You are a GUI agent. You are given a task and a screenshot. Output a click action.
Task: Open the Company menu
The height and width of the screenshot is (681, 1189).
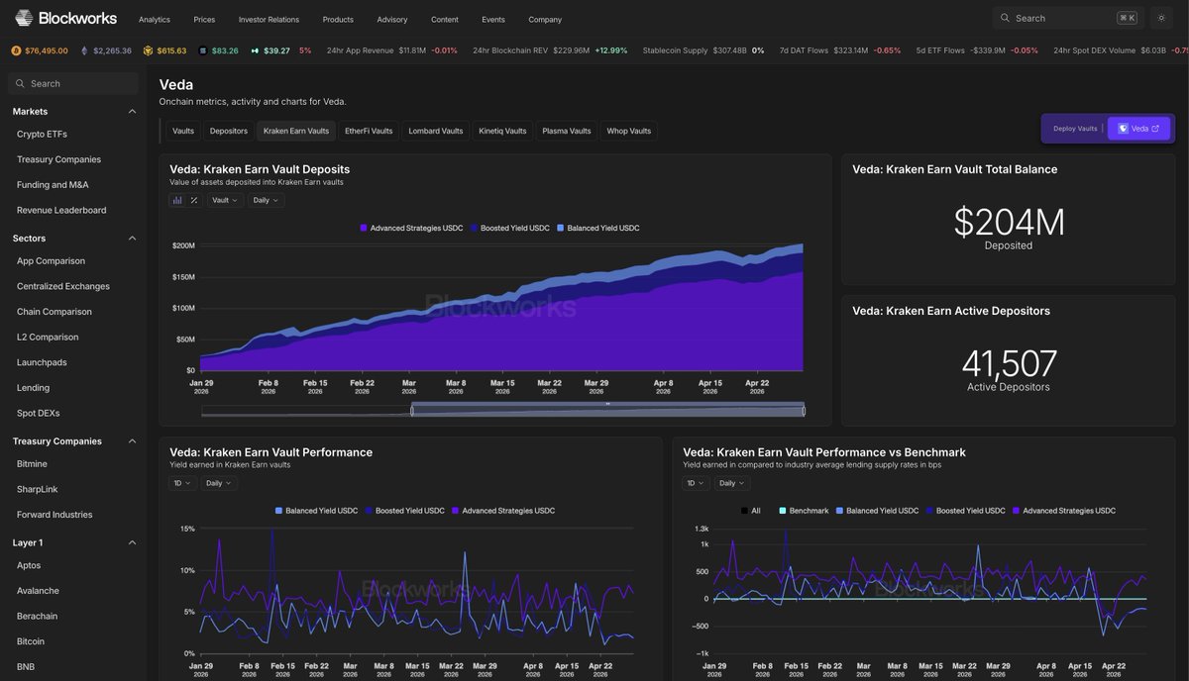[545, 19]
